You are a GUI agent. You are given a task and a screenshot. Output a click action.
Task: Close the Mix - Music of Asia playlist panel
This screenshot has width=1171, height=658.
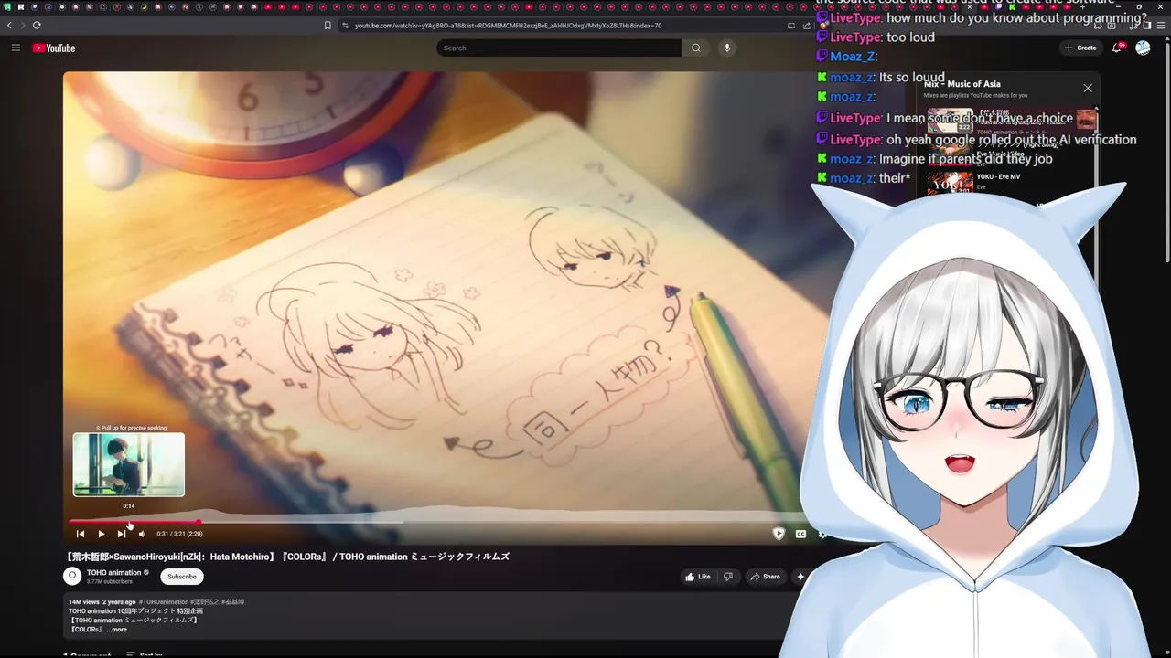point(1088,88)
